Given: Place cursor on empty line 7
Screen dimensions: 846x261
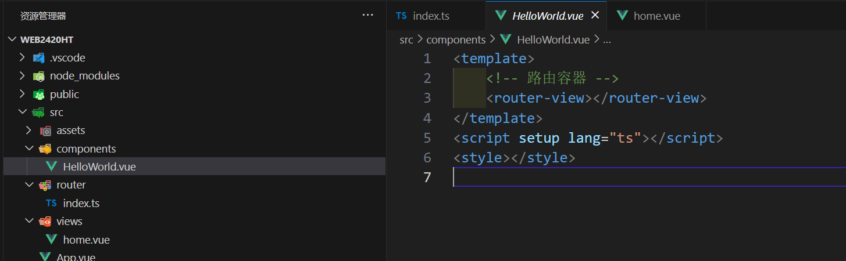Looking at the screenshot, I should point(649,177).
